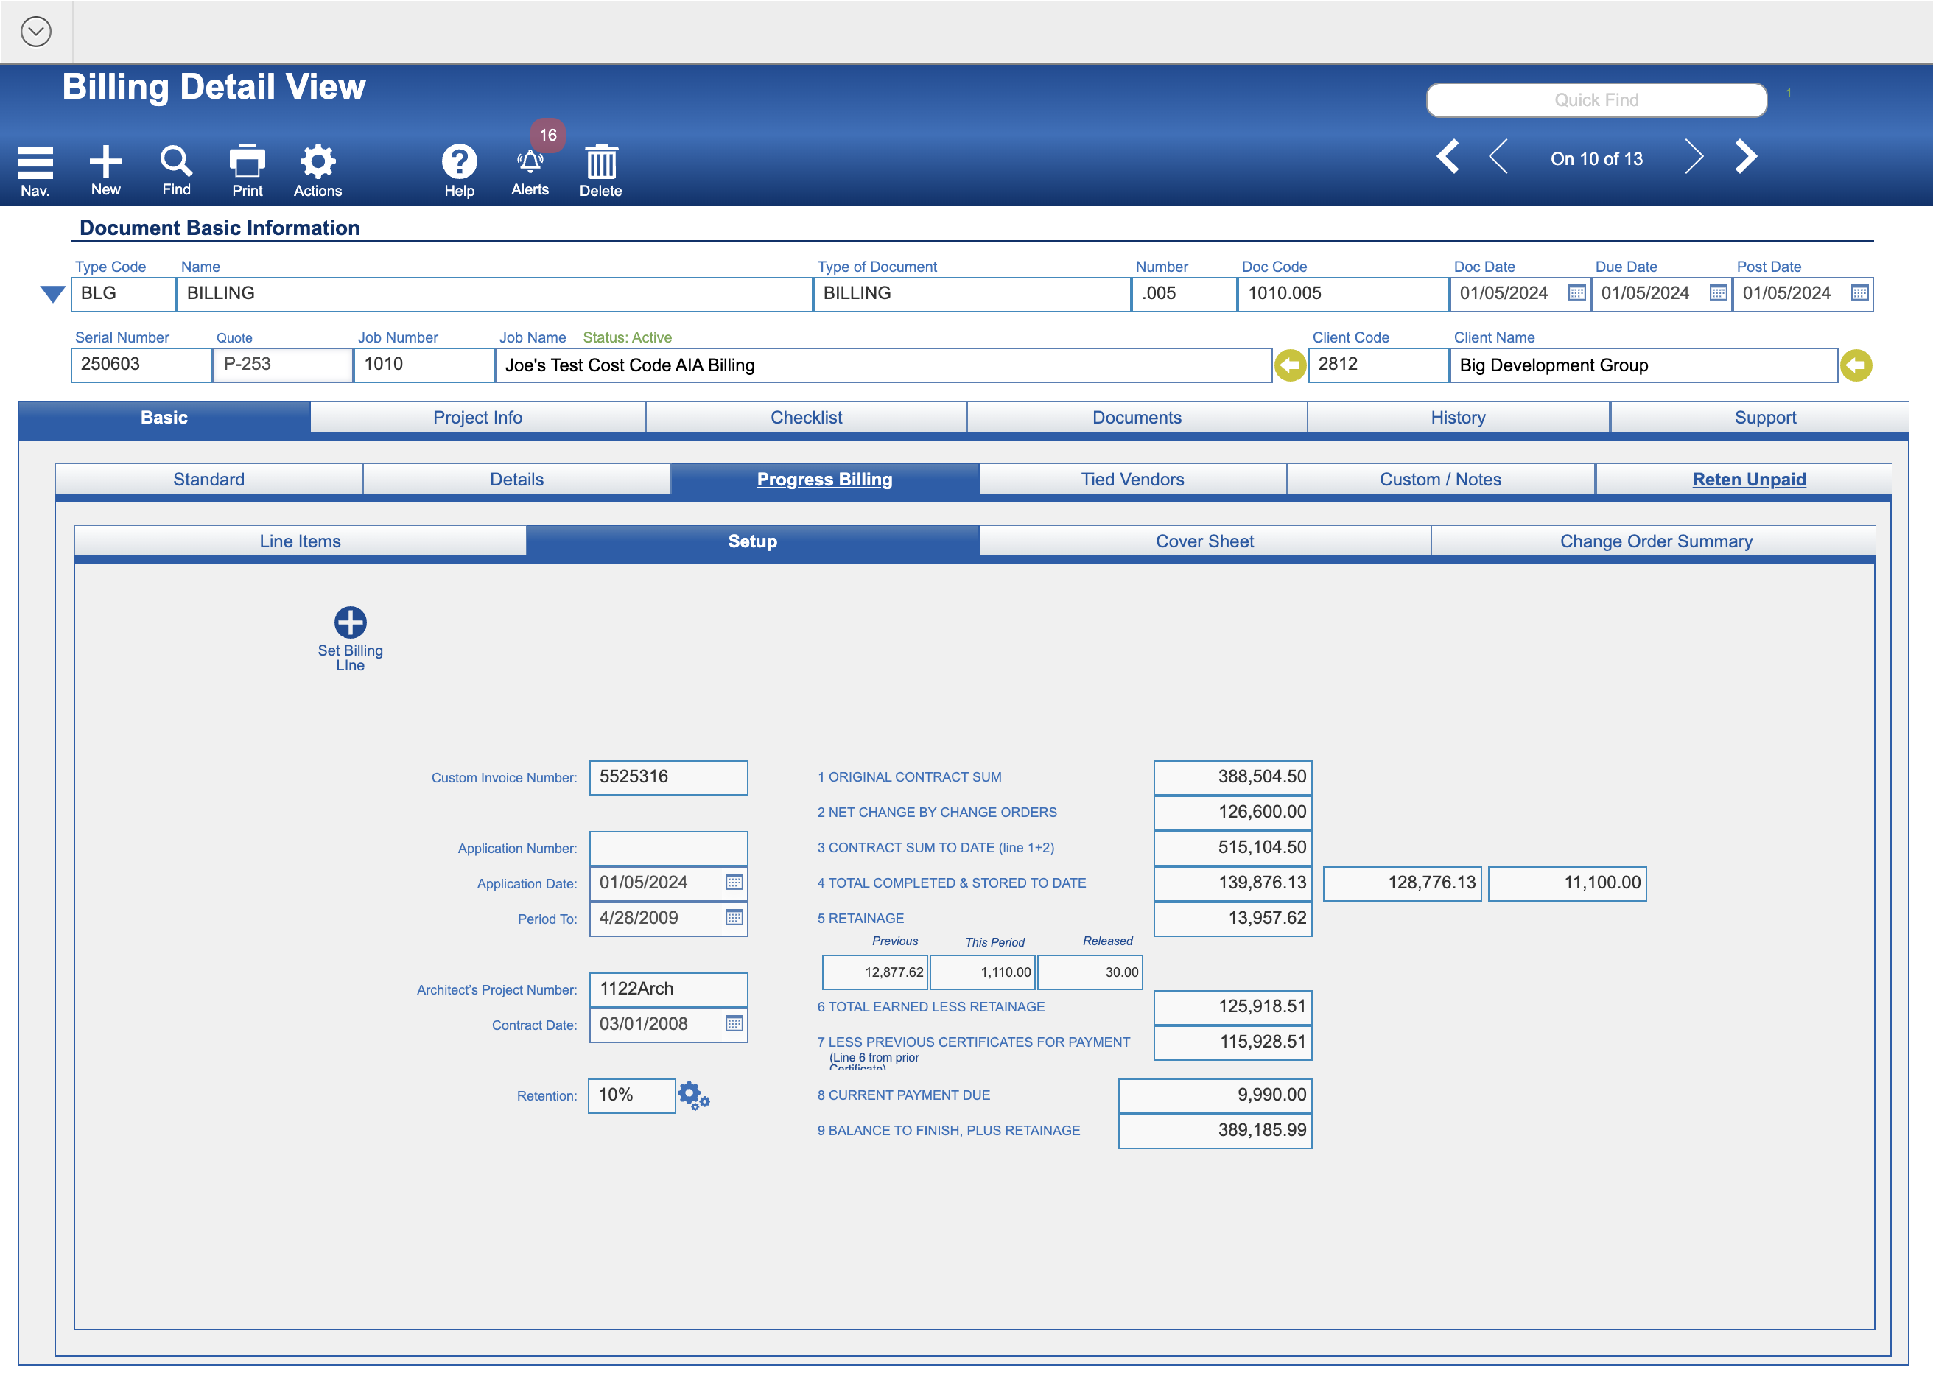
Task: Open Due Date calendar picker
Action: click(1718, 294)
